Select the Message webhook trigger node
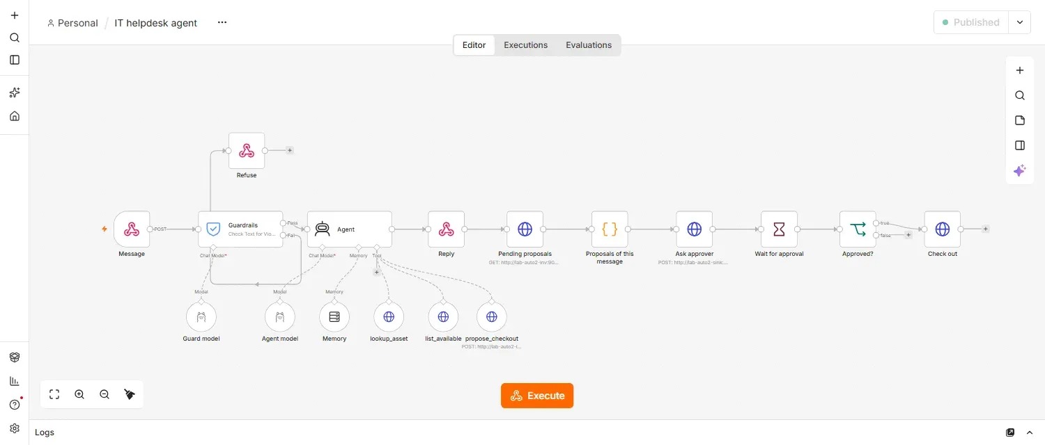This screenshot has width=1045, height=445. tap(132, 229)
